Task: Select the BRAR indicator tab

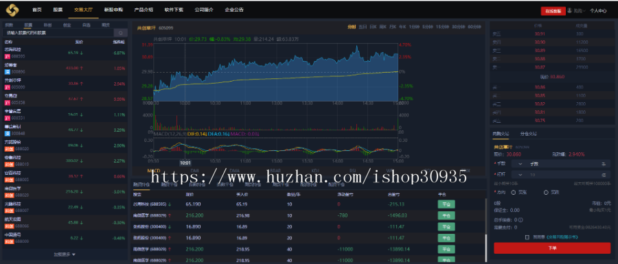Action: pos(276,171)
